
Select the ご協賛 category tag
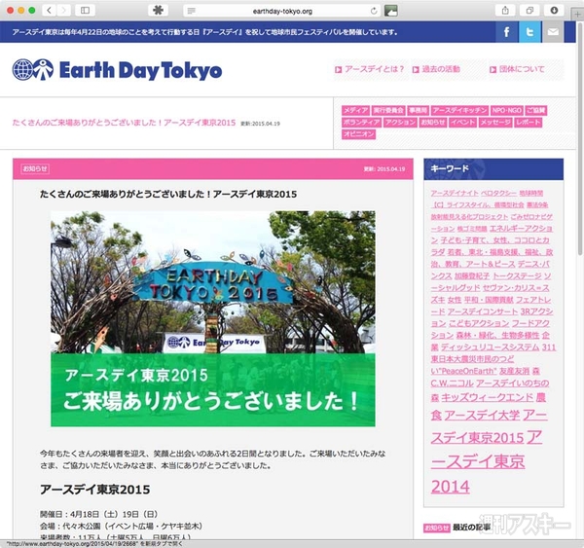[536, 110]
